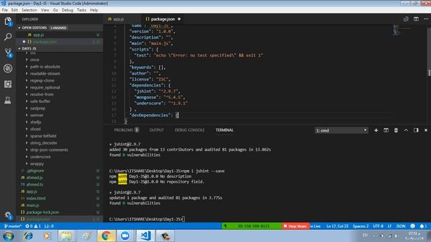This screenshot has height=242, width=431.
Task: Expand the readable-stream folder
Action: (45, 73)
